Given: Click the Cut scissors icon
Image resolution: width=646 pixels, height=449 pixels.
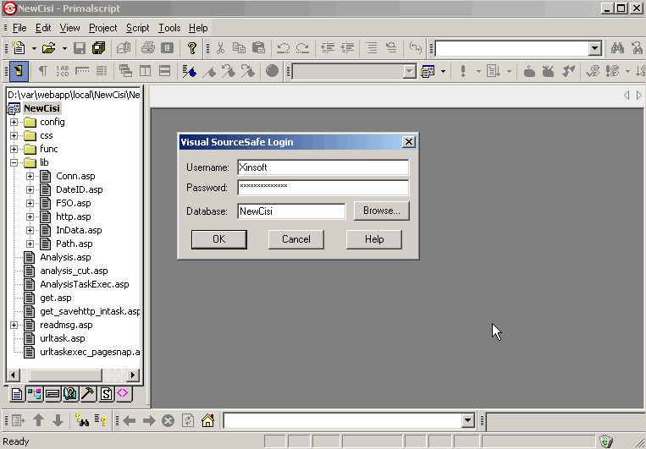Looking at the screenshot, I should click(x=220, y=48).
